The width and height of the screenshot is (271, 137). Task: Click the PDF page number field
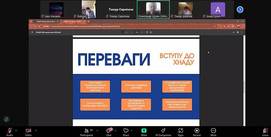coord(123,32)
